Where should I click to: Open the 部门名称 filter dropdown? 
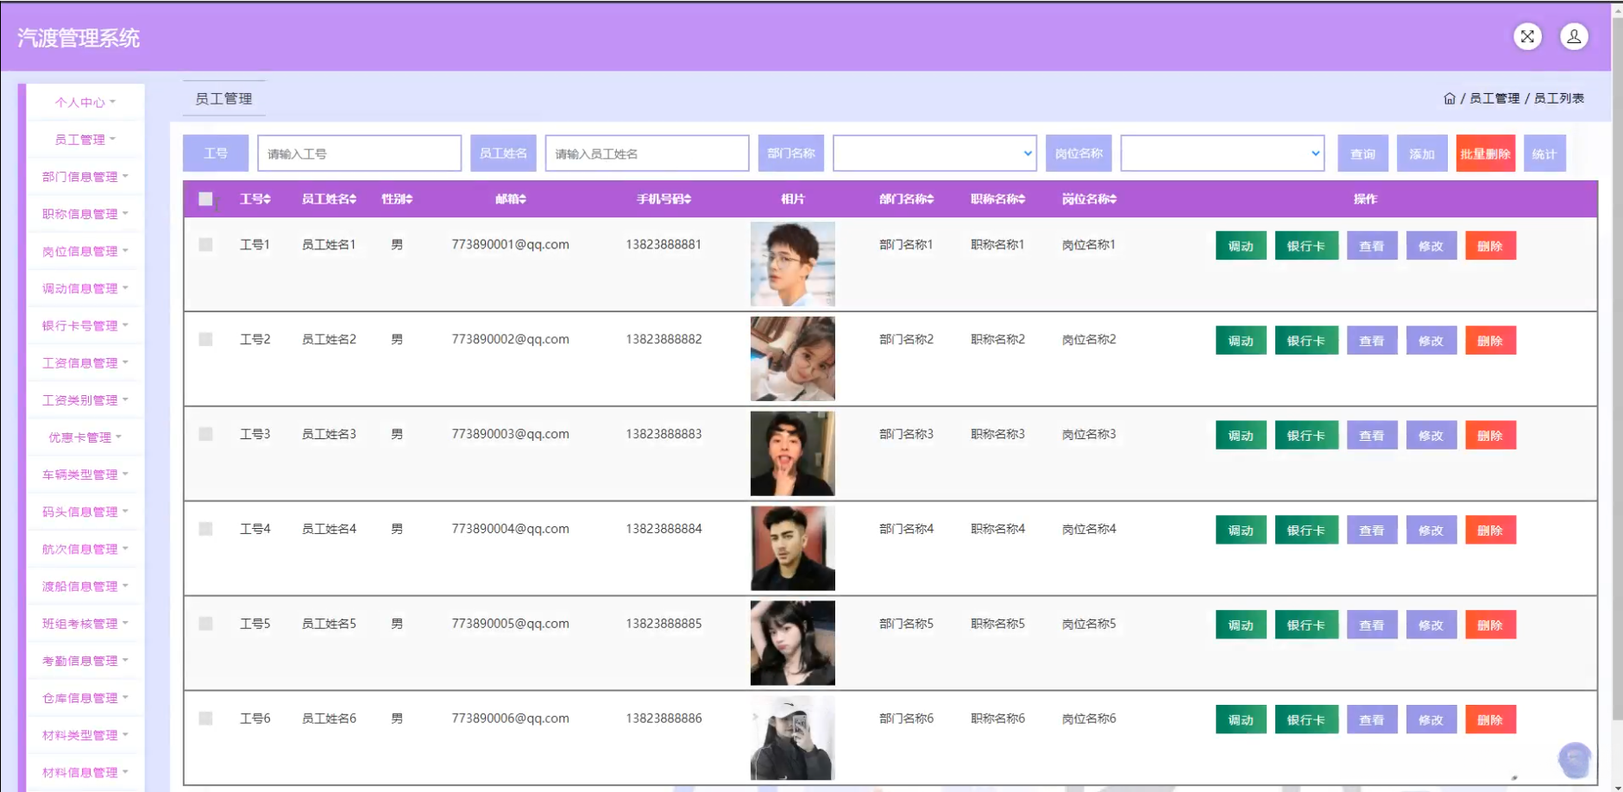coord(934,154)
